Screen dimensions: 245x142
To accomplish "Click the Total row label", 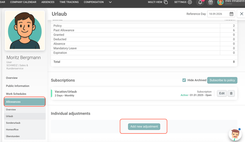I will [x=57, y=62].
